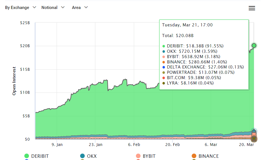264x160 pixels.
Task: Click the 6. Mar x-axis label
Action: [211, 145]
